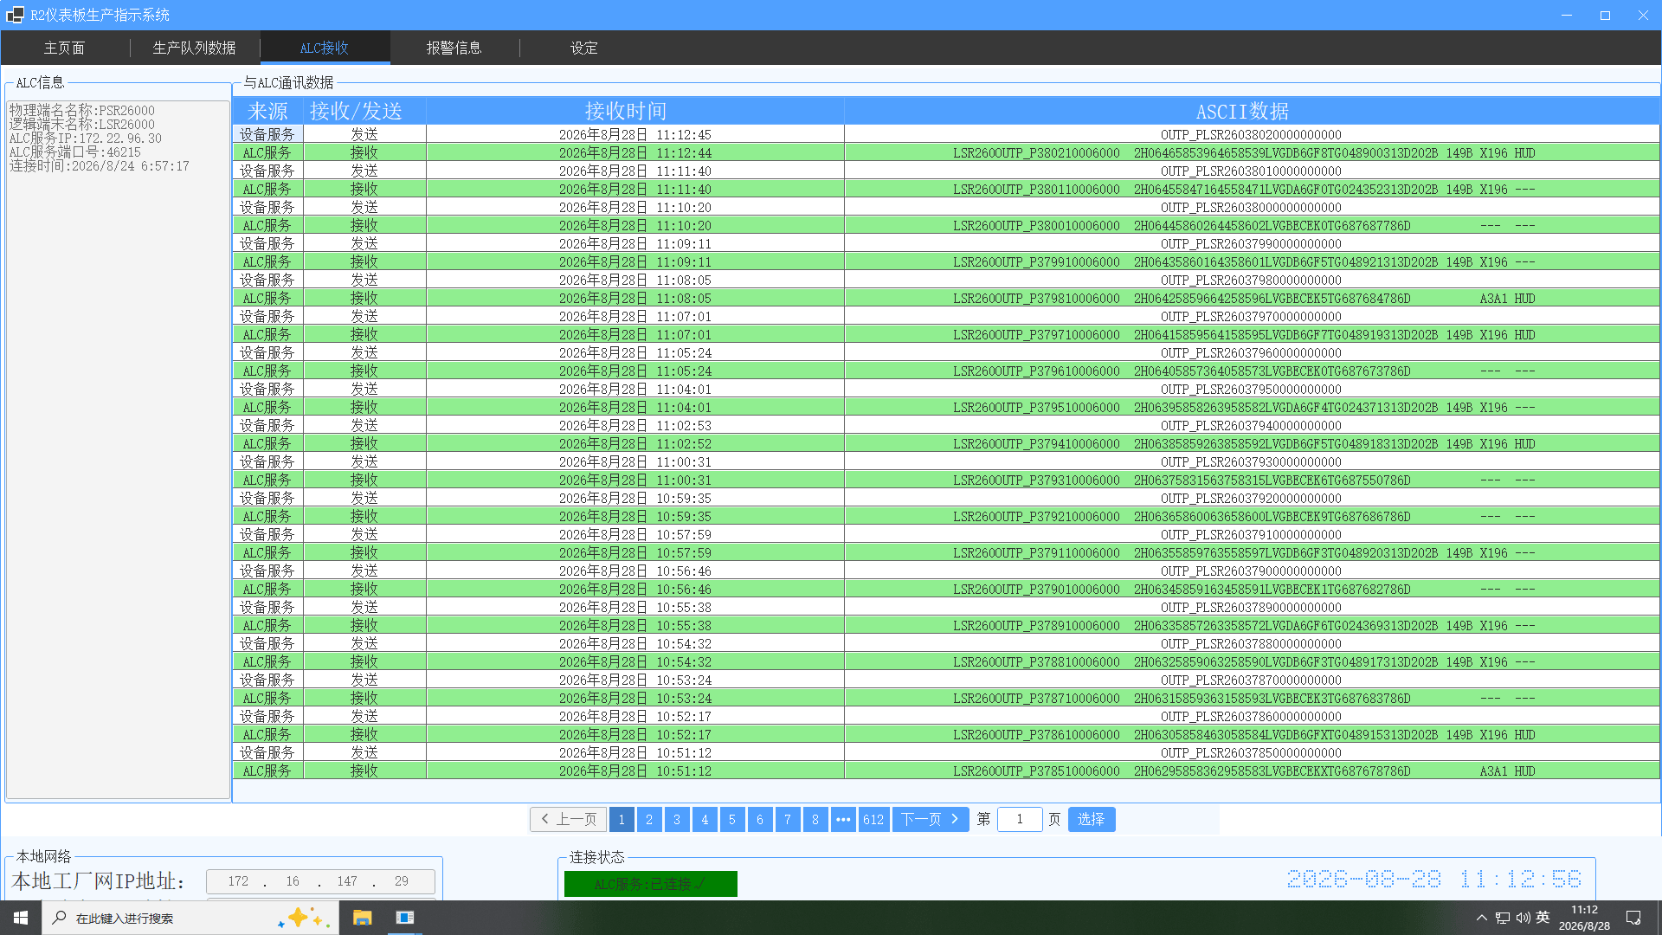
Task: Click ASCII data OUTP_PLSR26037910000000000
Action: tap(1252, 534)
